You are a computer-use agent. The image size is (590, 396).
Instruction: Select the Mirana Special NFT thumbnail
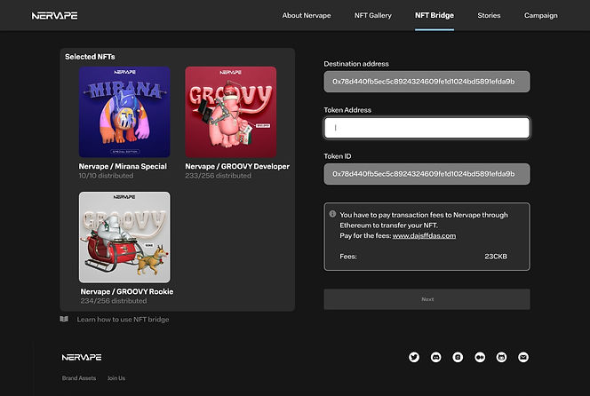click(124, 112)
